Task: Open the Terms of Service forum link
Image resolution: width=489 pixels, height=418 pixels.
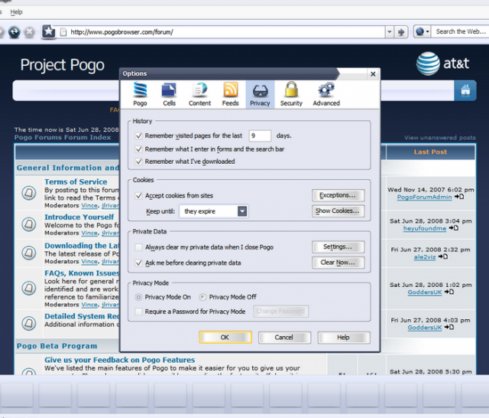Action: pyautogui.click(x=76, y=181)
